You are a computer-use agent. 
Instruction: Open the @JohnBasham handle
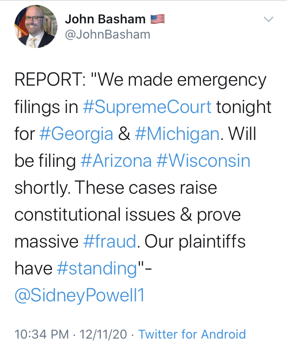[x=108, y=35]
